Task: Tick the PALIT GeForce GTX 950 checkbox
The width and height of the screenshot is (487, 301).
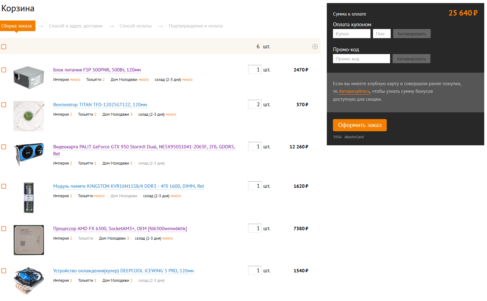Action: point(4,147)
